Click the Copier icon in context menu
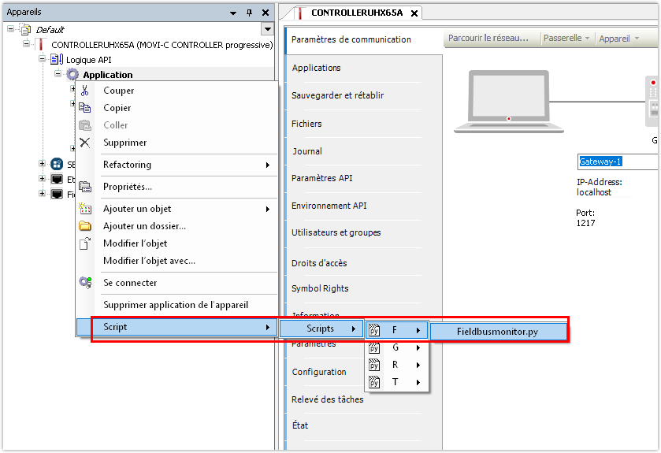661x453 pixels. [85, 108]
